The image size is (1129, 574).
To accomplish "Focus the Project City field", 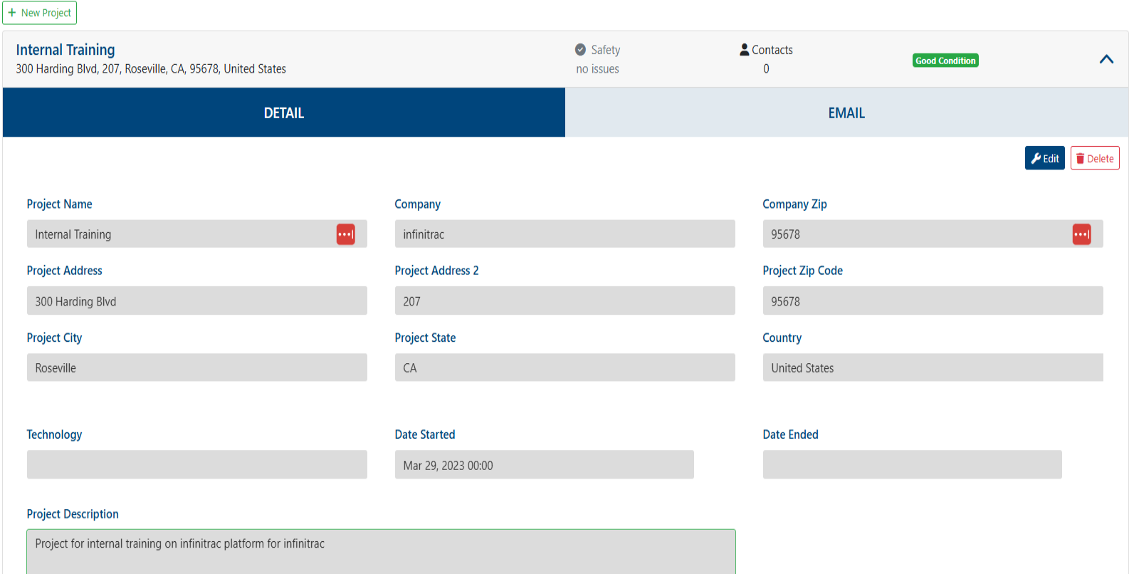I will pyautogui.click(x=197, y=367).
